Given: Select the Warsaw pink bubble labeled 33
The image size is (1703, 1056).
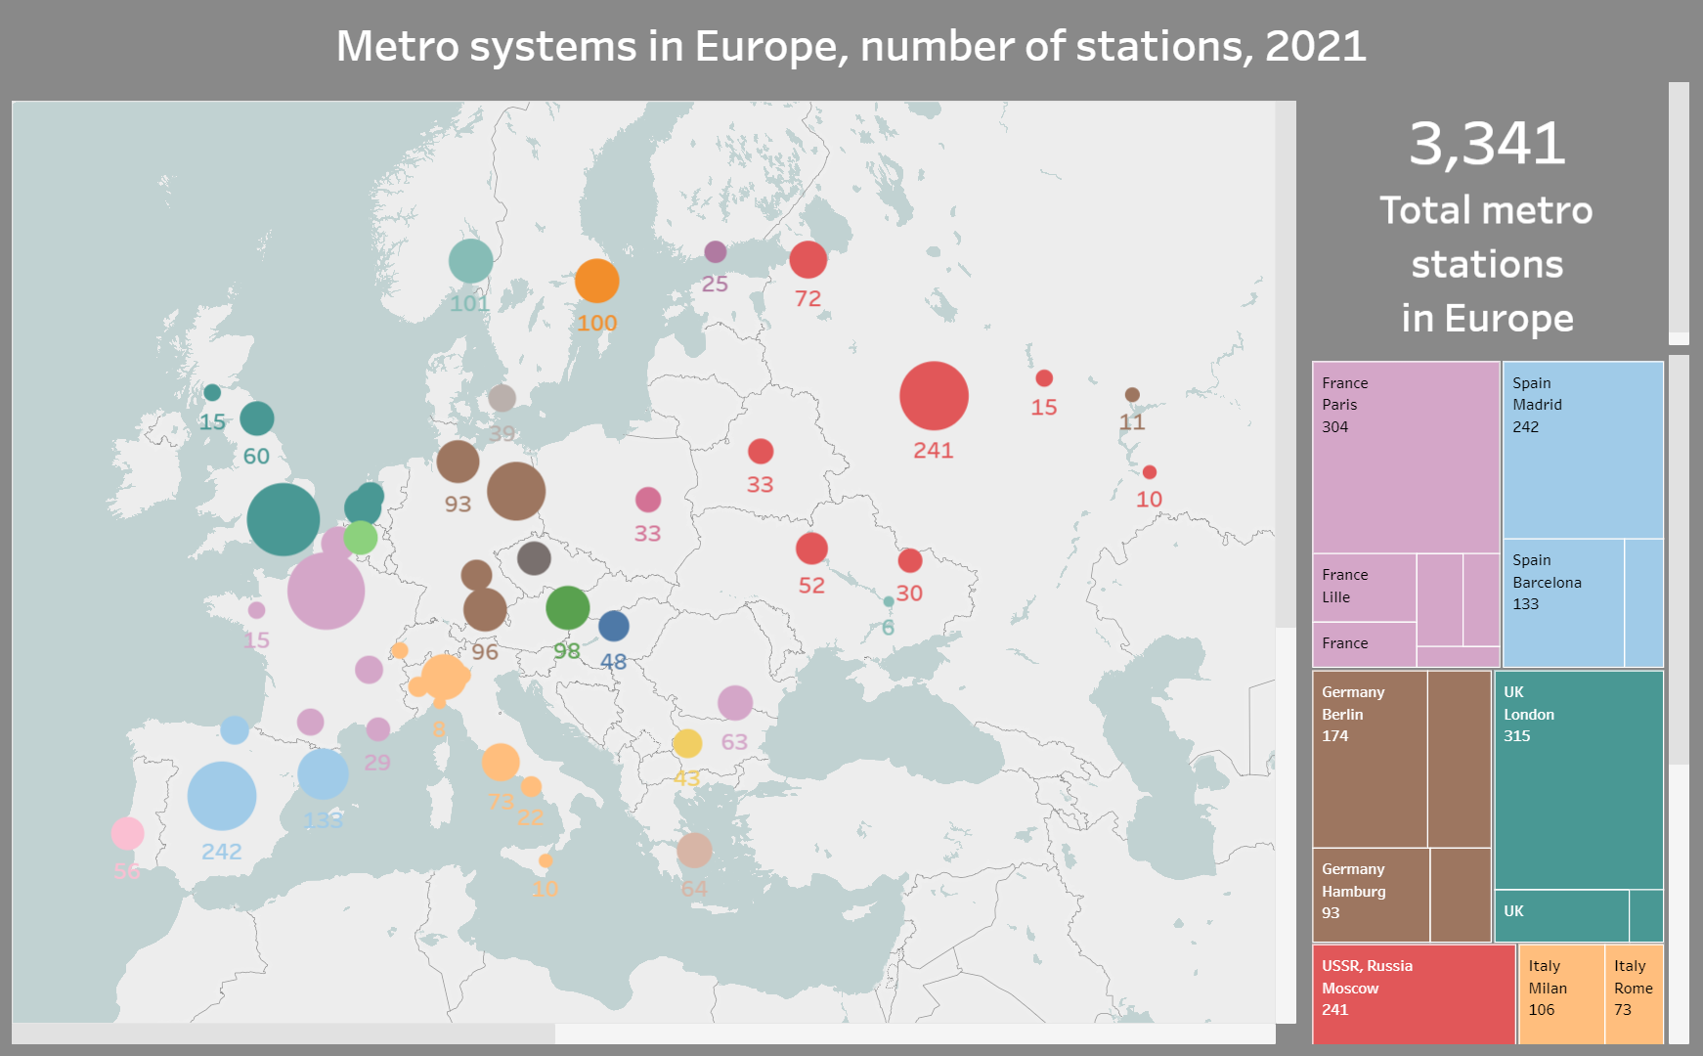Looking at the screenshot, I should click(648, 500).
